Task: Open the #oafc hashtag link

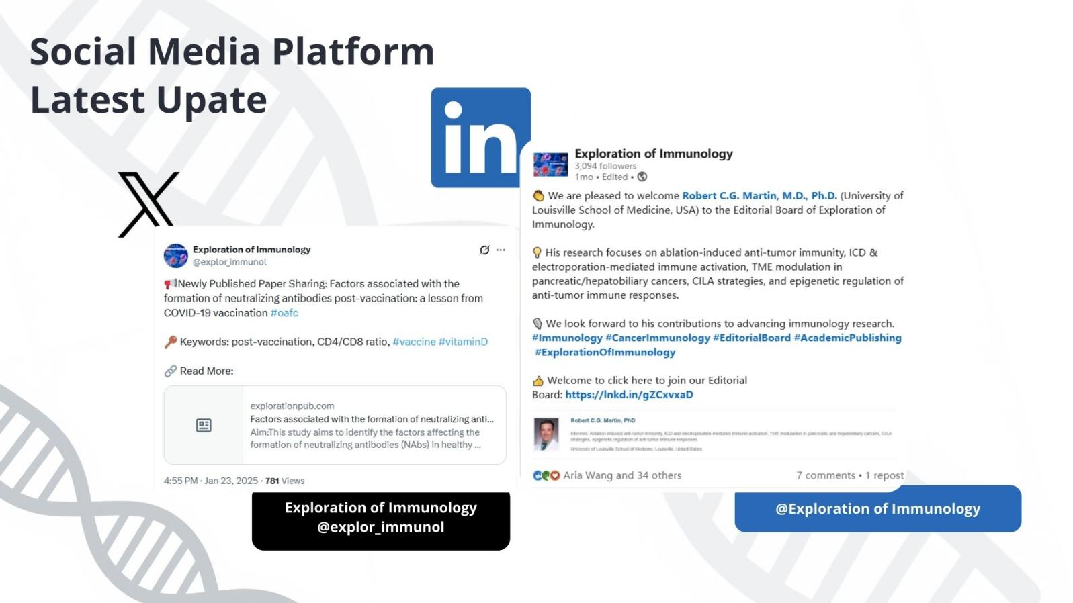Action: (284, 313)
